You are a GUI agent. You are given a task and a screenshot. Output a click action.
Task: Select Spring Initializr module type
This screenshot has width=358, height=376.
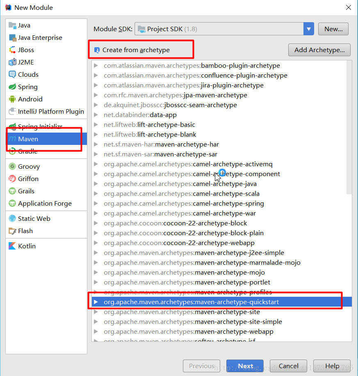(x=46, y=126)
